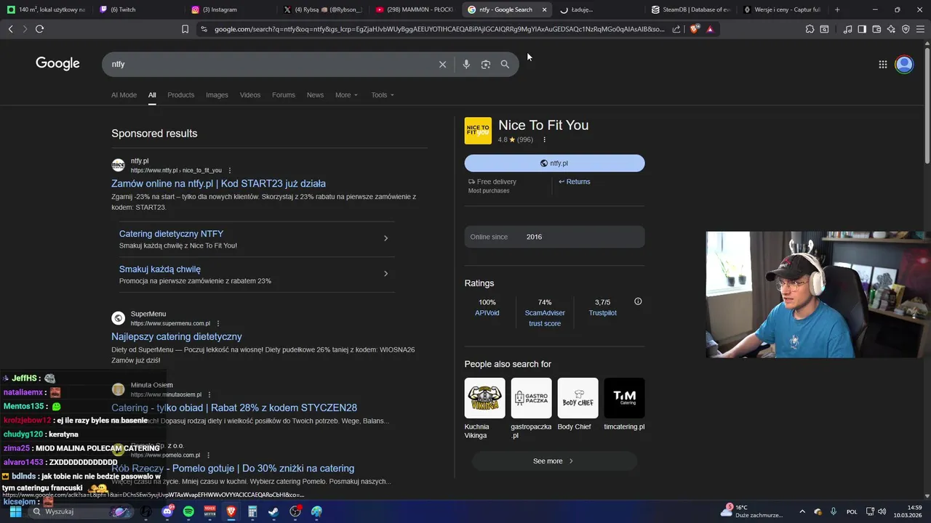Clear the Google search box
The height and width of the screenshot is (523, 931).
442,64
